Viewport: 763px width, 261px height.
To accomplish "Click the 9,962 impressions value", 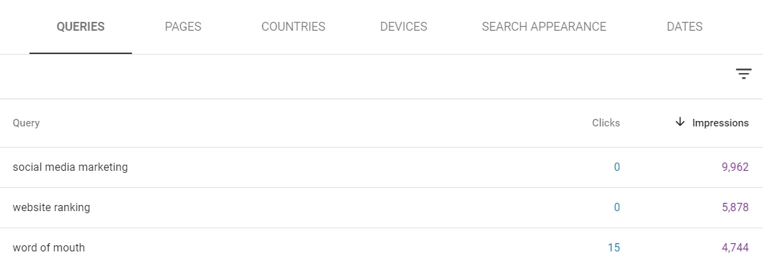I will pos(735,167).
